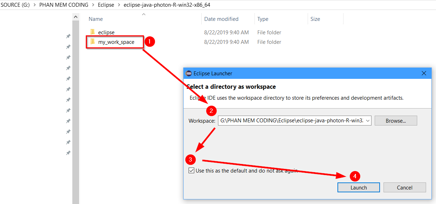
Task: Navigate to Eclipse breadcrumb folder
Action: 106,5
